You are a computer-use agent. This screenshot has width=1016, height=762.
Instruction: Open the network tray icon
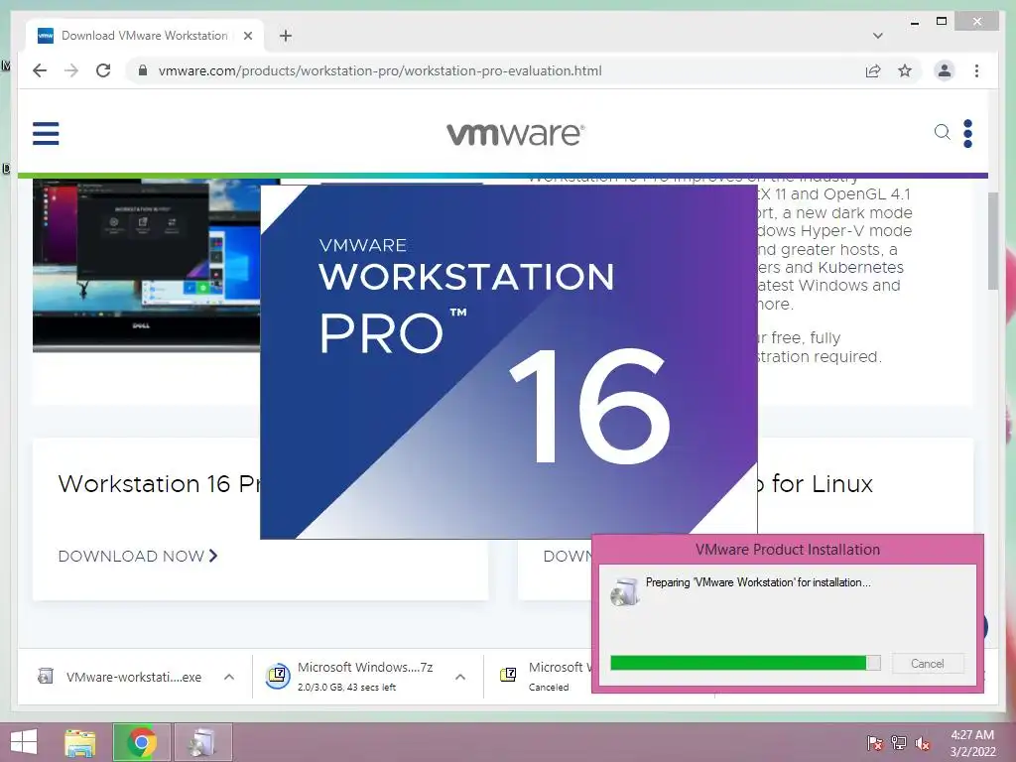898,742
